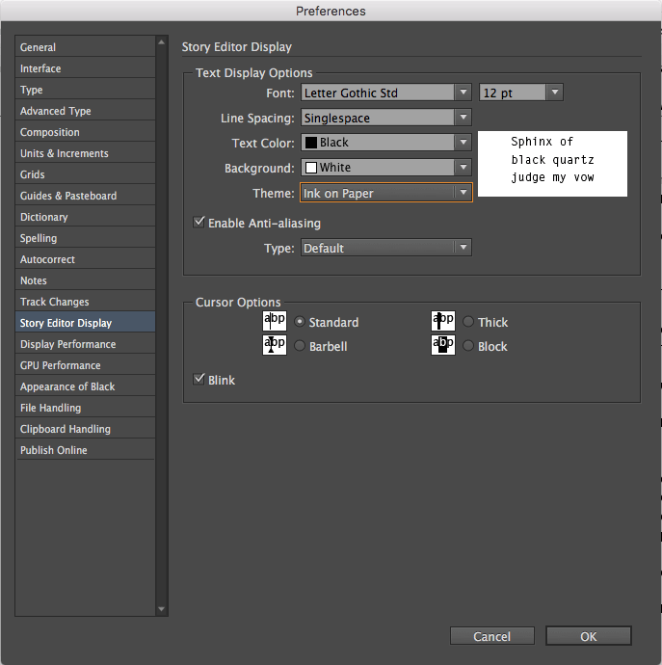662x665 pixels.
Task: Open the Line Spacing dropdown
Action: tap(386, 118)
